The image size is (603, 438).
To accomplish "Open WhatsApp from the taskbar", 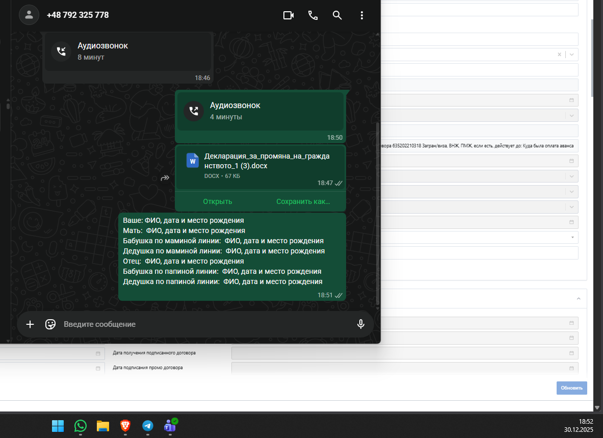I will point(81,426).
